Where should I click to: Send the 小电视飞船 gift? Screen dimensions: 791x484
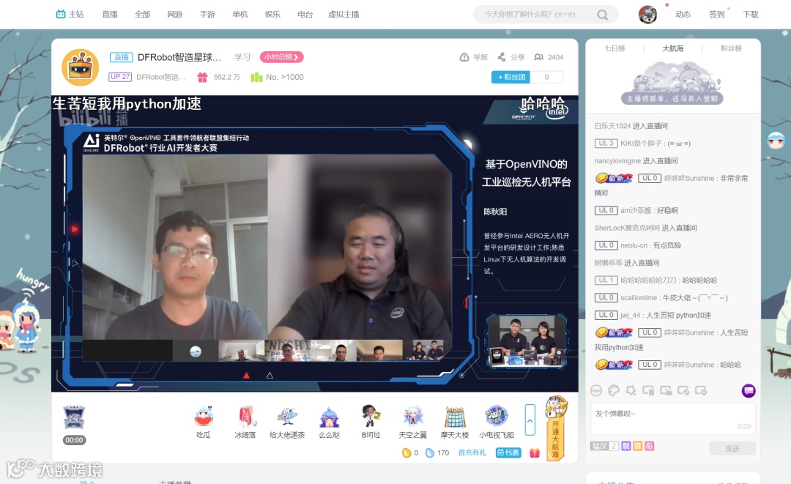(497, 422)
